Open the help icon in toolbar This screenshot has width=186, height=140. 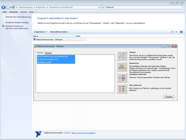click(x=181, y=32)
